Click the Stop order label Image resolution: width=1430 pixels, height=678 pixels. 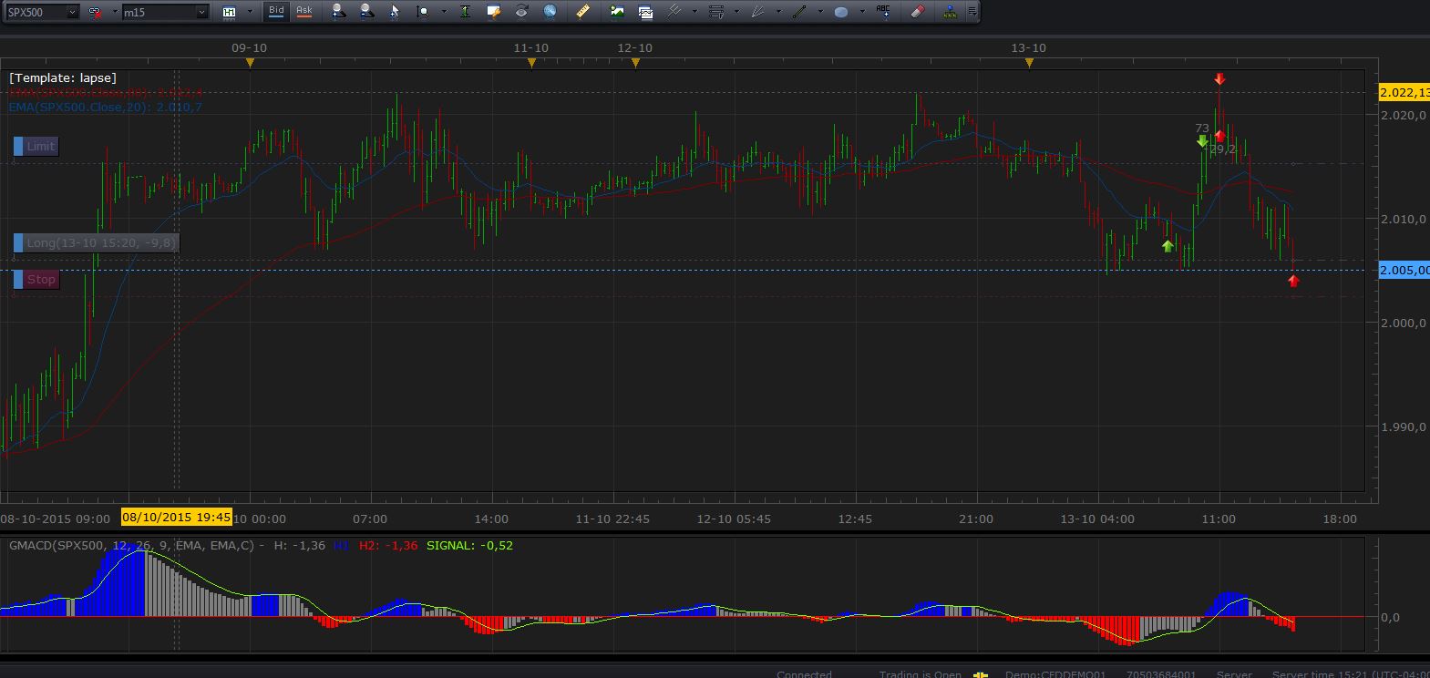[x=40, y=280]
